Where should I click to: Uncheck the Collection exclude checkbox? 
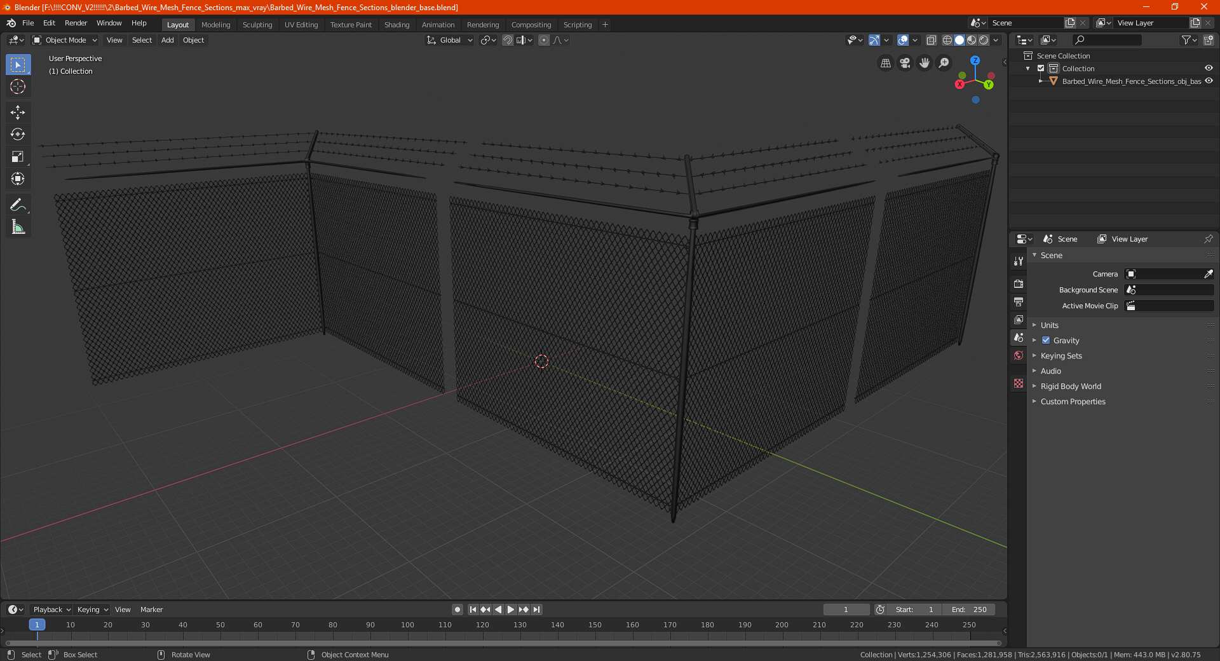point(1041,68)
